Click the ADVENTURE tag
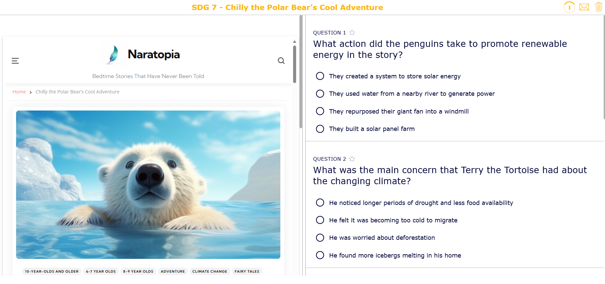 click(x=173, y=271)
